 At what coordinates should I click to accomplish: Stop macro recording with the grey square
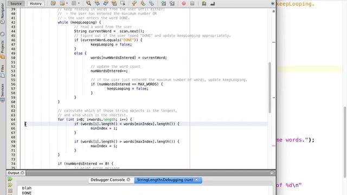coord(192,3)
